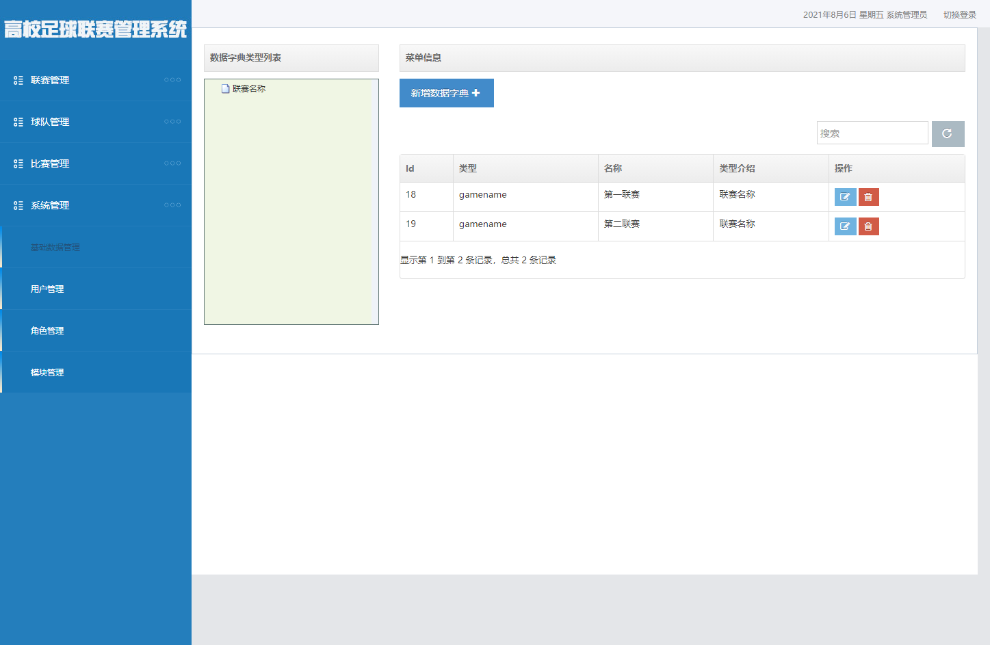Click the refresh icon button beside search
This screenshot has height=645, width=990.
(x=948, y=134)
